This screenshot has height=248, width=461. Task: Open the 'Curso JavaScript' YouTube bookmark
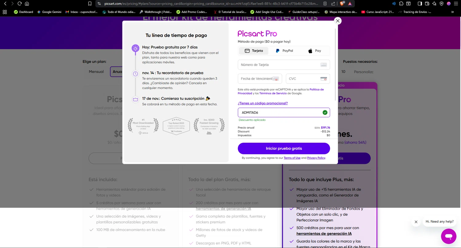click(x=378, y=12)
